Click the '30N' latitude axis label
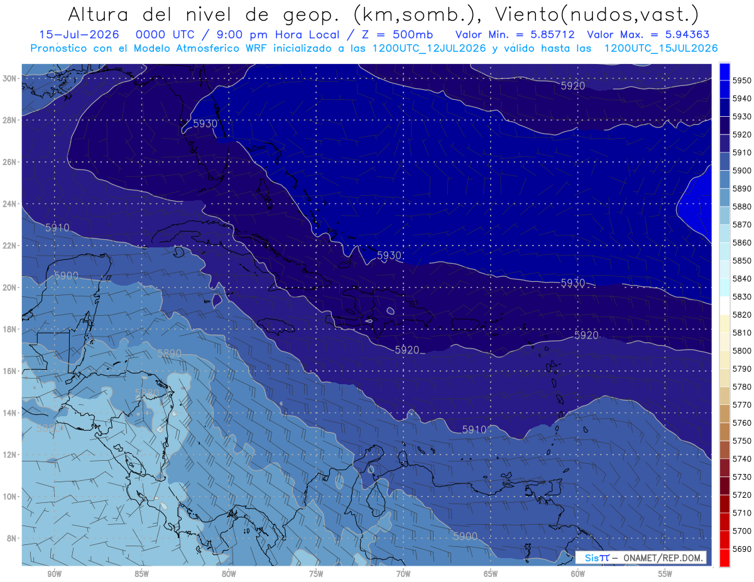 coord(11,78)
